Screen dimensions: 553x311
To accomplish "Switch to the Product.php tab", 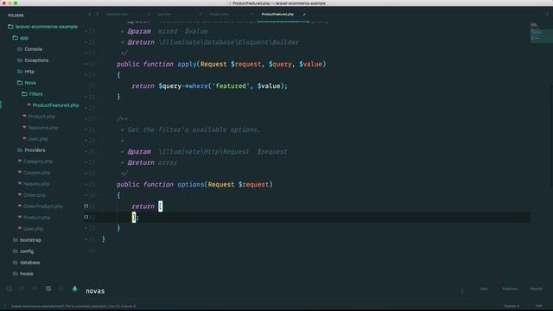I will (219, 14).
